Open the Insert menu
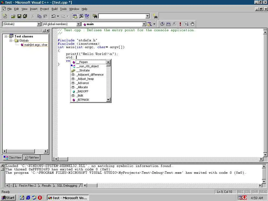This screenshot has height=201, width=268. coord(33,9)
